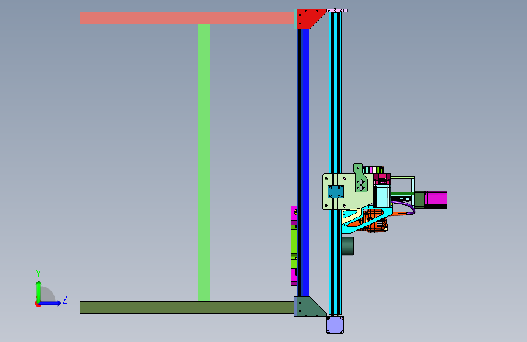
Task: Pick the dark green cylinder below carriage
Action: pyautogui.click(x=348, y=246)
